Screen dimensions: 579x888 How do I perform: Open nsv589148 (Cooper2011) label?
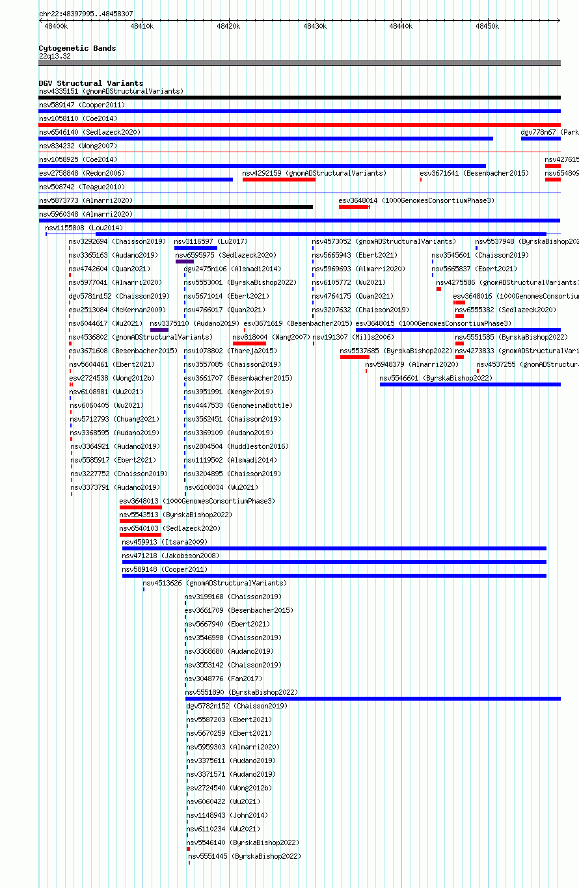(x=165, y=569)
